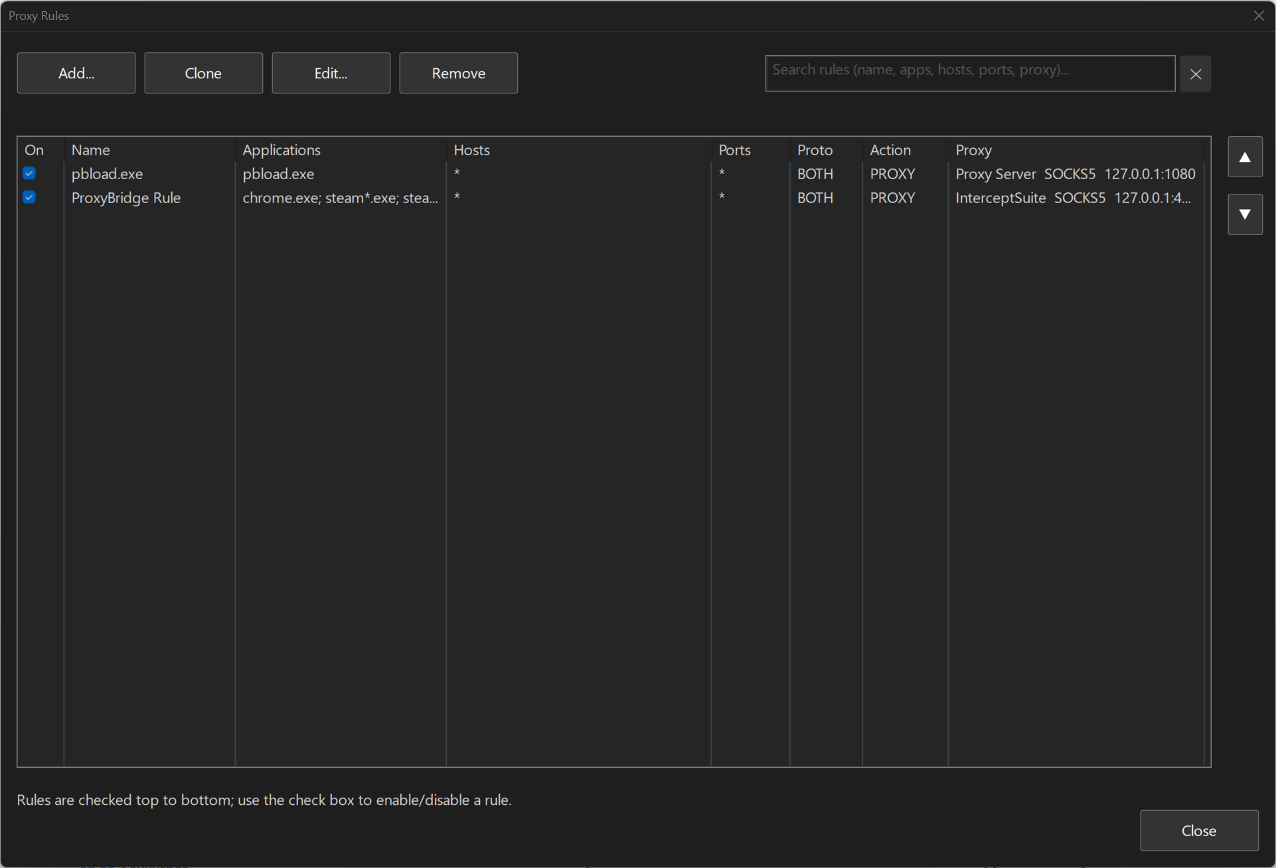This screenshot has width=1276, height=868.
Task: Click BOTH proto cell of pbload.exe row
Action: (x=815, y=174)
